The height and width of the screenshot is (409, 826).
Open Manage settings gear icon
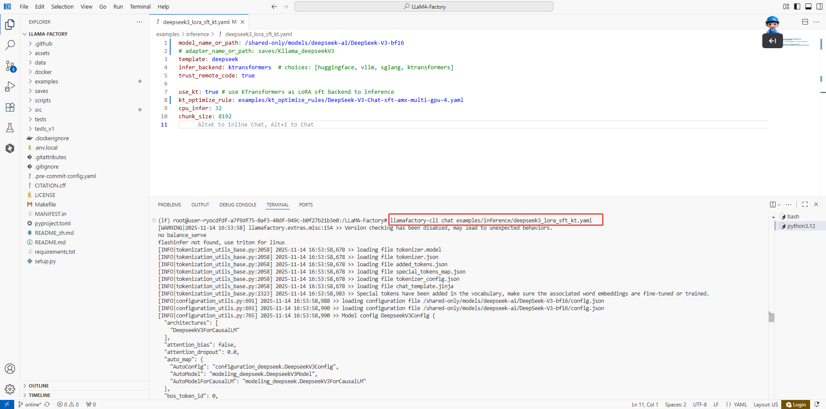(x=10, y=389)
